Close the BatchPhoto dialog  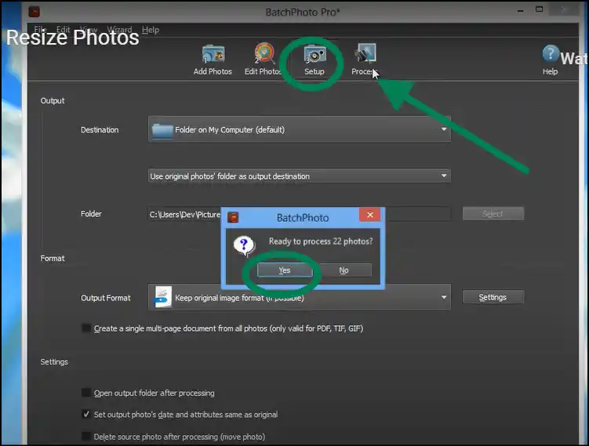tap(370, 215)
